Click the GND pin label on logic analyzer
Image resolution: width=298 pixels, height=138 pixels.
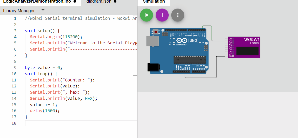click(x=231, y=56)
